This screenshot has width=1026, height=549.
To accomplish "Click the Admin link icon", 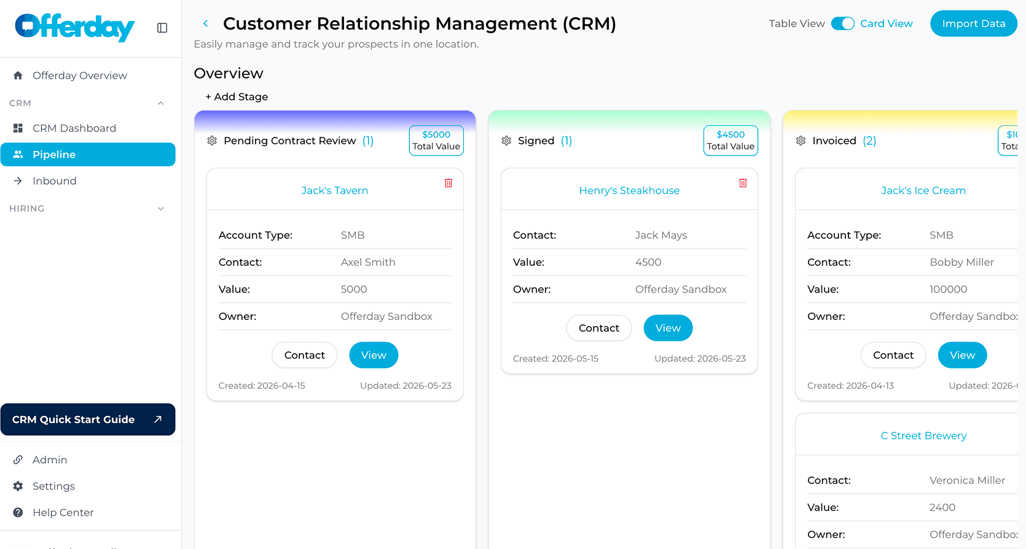I will (x=18, y=460).
